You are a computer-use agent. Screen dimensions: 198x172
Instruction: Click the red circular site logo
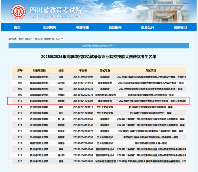(18, 12)
